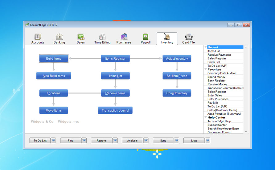
Task: Open Enter Purchases favorite
Action: coord(218,99)
